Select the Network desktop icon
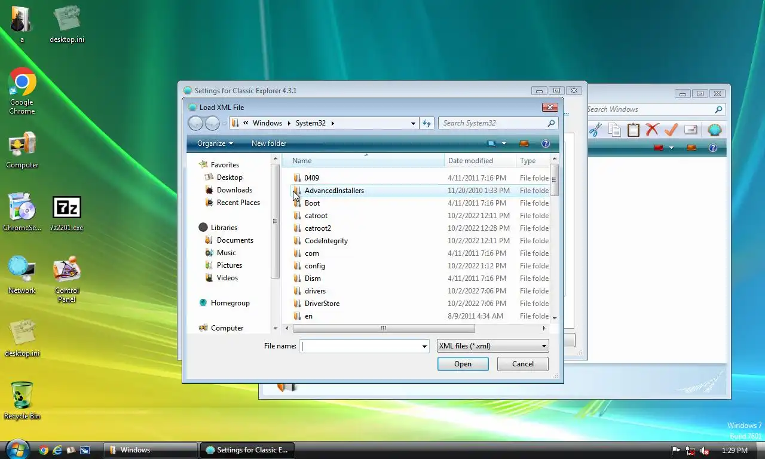 click(x=22, y=275)
